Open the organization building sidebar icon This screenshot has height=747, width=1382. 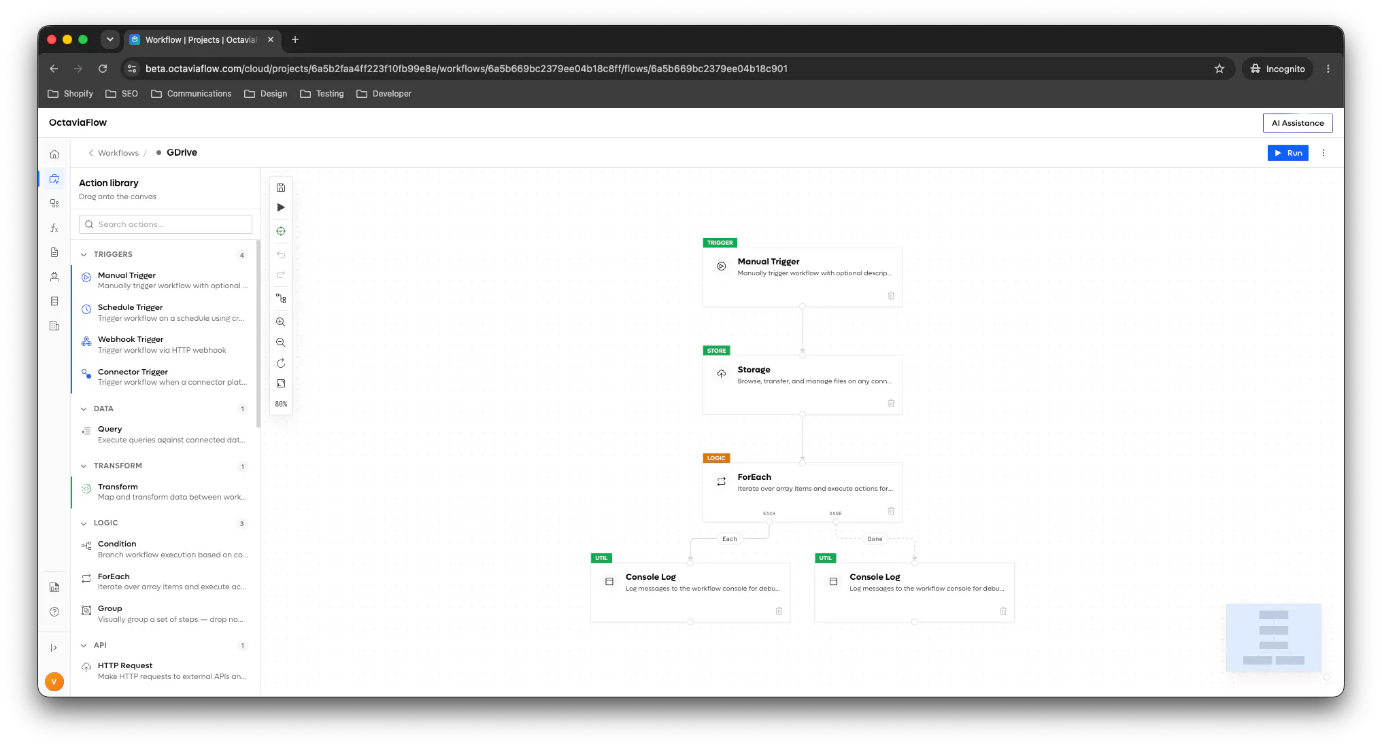tap(54, 326)
